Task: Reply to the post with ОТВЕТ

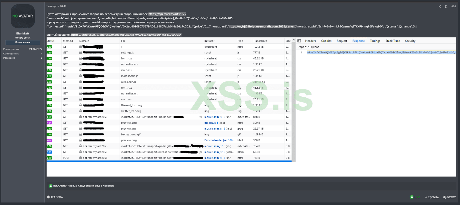Action: pyautogui.click(x=449, y=197)
